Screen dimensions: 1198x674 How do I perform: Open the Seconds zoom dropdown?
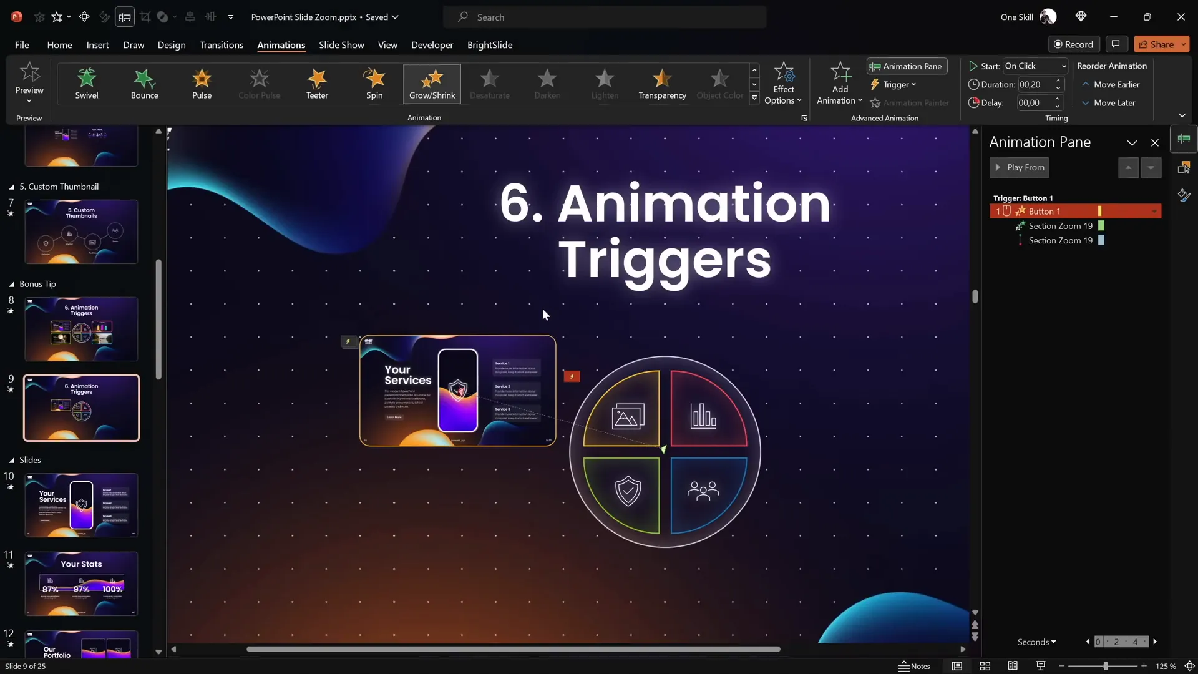[x=1036, y=642]
